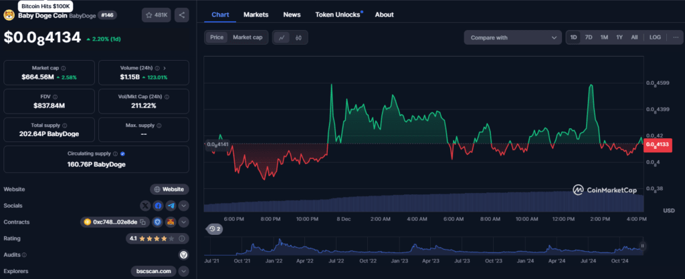Expand more Contracts chevron
The height and width of the screenshot is (279, 685).
(x=184, y=222)
